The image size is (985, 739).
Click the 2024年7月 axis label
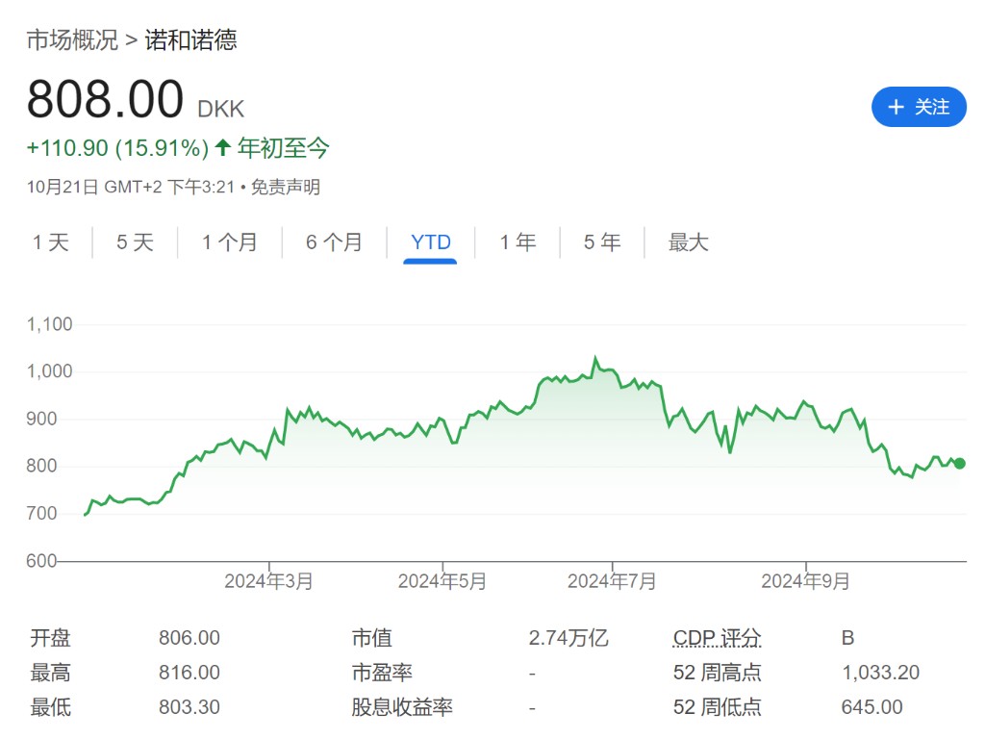pyautogui.click(x=612, y=581)
